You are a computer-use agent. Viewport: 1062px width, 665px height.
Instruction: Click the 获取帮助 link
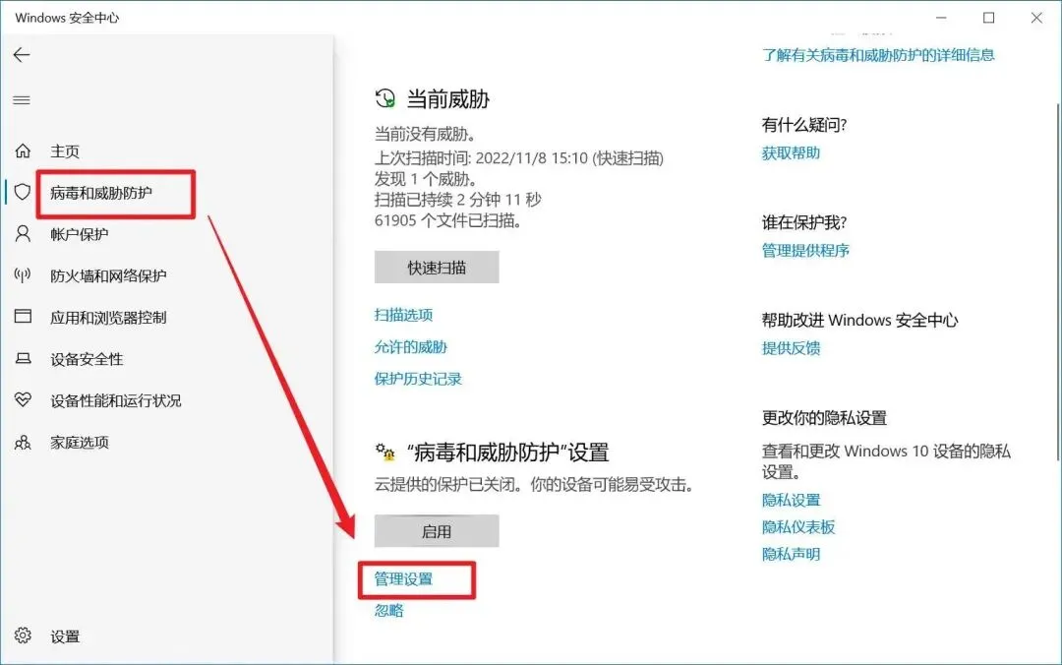coord(791,153)
